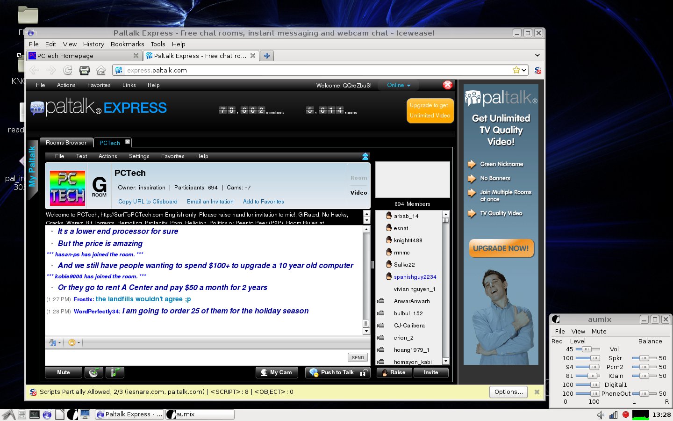The image size is (673, 421).
Task: Open the microphone settings icon beside the speaker
Action: coord(115,372)
